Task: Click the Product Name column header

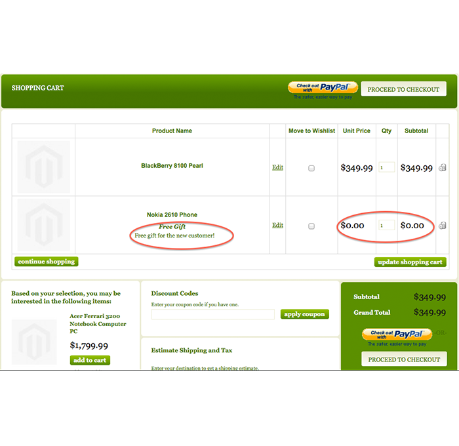Action: coord(172,131)
